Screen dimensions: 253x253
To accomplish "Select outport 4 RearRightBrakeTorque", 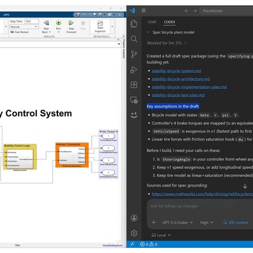I will pyautogui.click(x=108, y=172).
